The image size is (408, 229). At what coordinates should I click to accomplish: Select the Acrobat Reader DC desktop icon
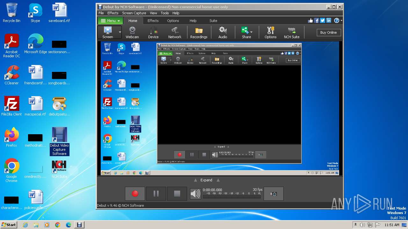coord(11,46)
